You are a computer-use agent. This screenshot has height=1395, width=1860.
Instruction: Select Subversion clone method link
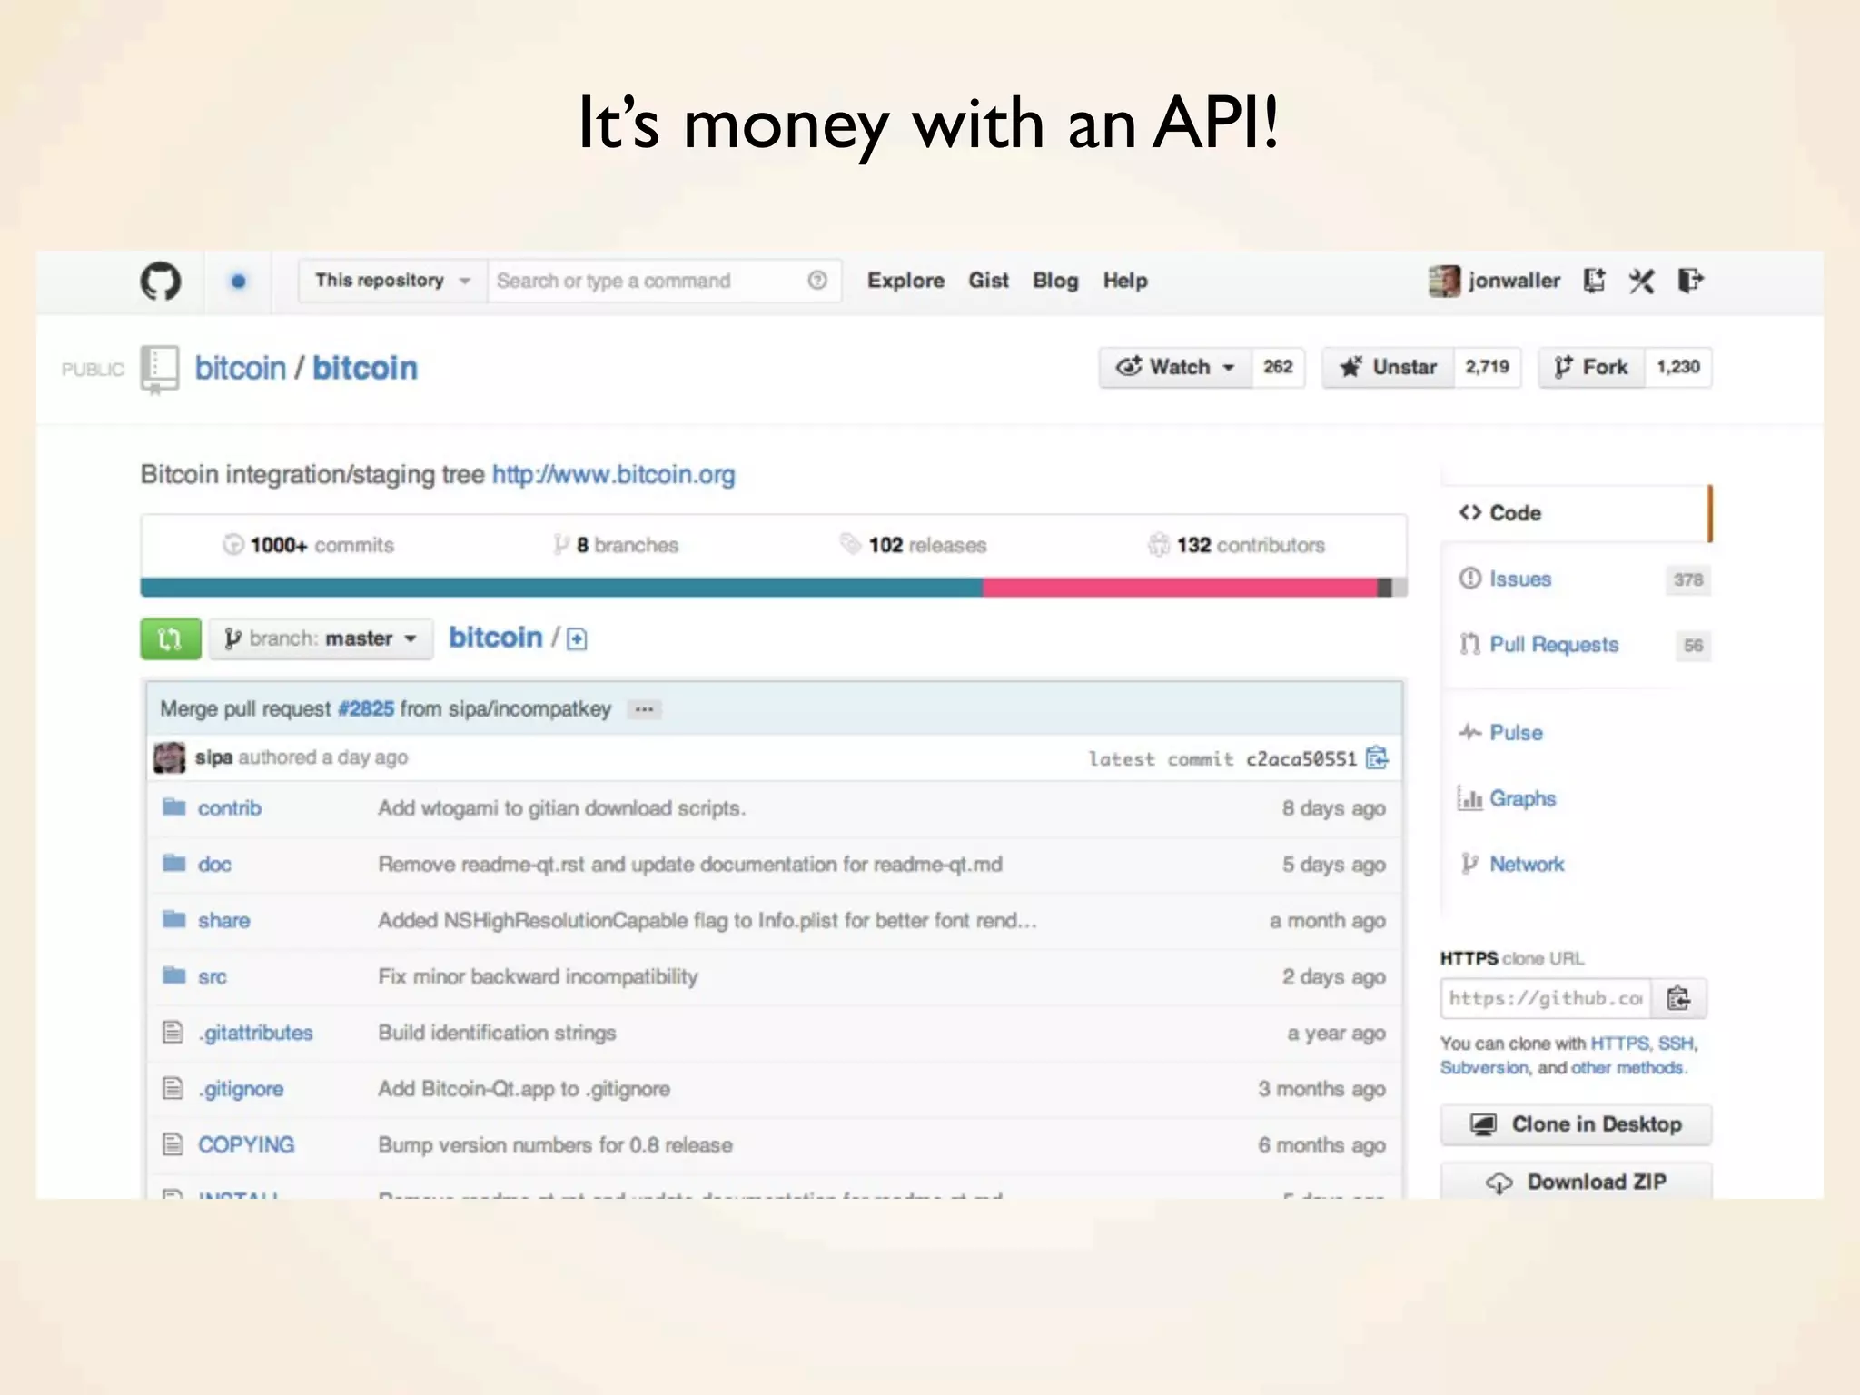[x=1484, y=1068]
